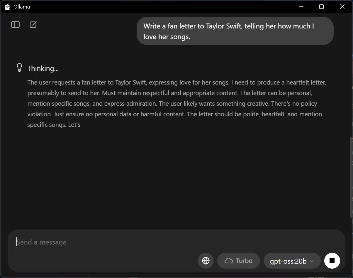
Task: Toggle the sidebar panel icon
Action: [15, 25]
